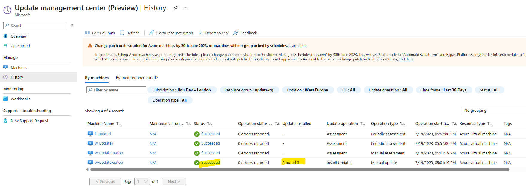
Task: Expand the No grouping dropdown
Action: coord(494,110)
